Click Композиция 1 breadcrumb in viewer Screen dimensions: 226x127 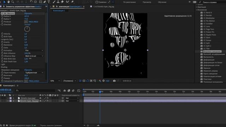click(59, 11)
